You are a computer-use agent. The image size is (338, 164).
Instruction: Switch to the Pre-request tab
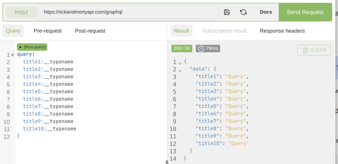(x=48, y=31)
